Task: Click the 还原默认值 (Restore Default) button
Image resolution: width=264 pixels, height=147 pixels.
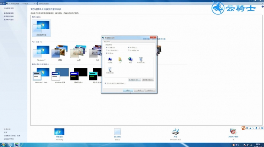Action: tap(148, 80)
